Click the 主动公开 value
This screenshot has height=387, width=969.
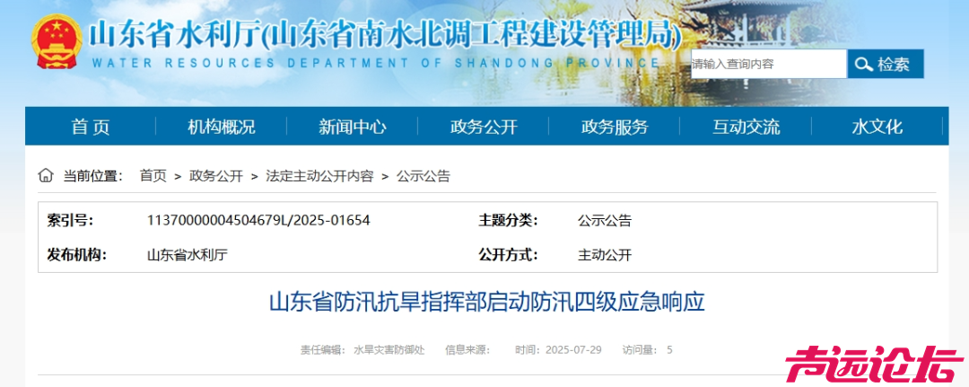click(605, 255)
